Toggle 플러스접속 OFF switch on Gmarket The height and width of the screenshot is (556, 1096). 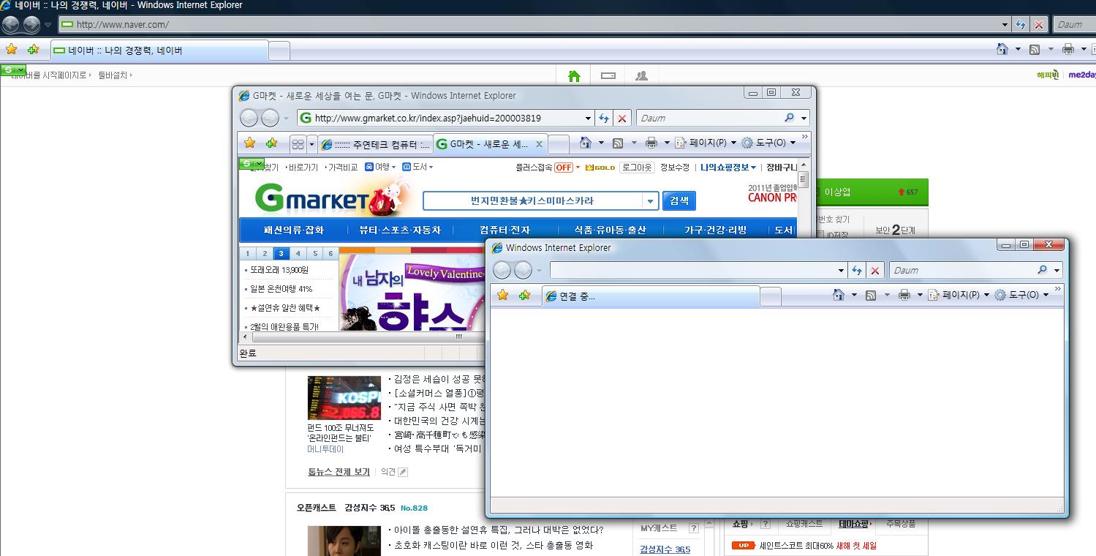coord(563,168)
